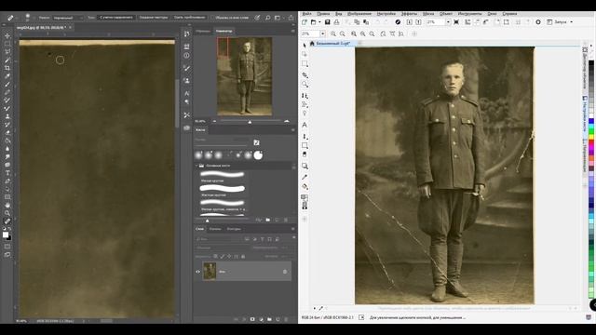
Task: Select the Eyedropper tool in Corel toolbox
Action: (305, 177)
